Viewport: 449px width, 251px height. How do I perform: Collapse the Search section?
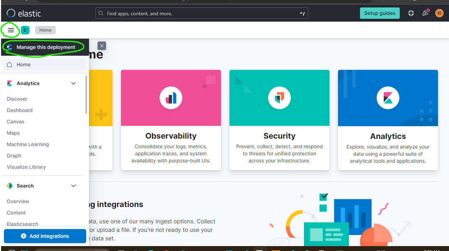[x=73, y=185]
